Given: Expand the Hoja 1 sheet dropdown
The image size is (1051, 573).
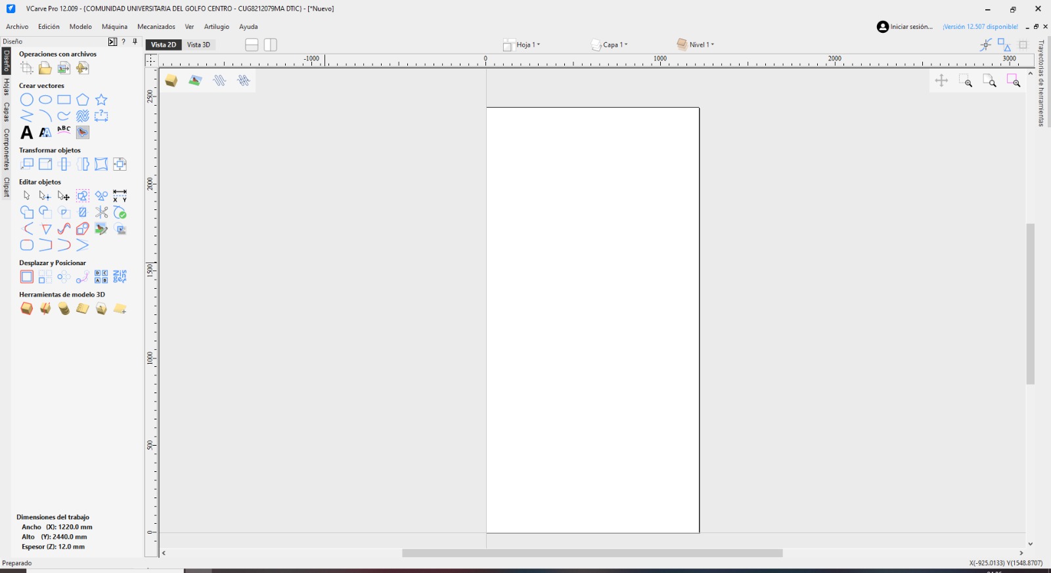Looking at the screenshot, I should coord(522,45).
